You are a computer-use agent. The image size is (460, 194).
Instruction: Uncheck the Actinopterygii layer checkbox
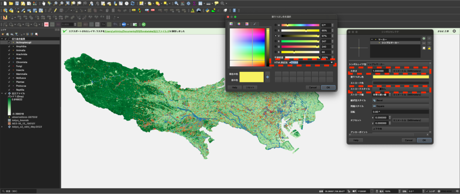[x=9, y=42]
